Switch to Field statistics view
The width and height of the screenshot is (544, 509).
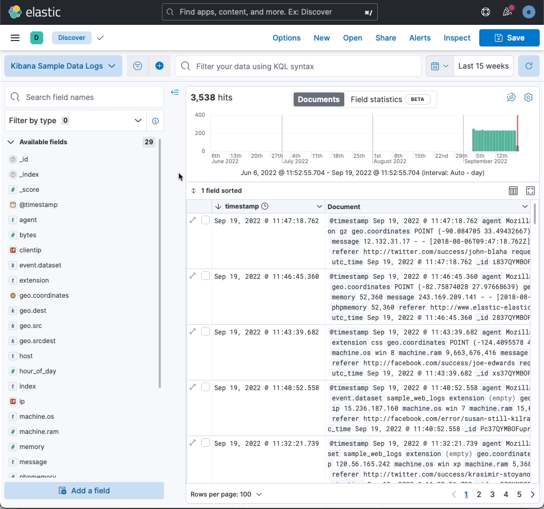tap(391, 99)
